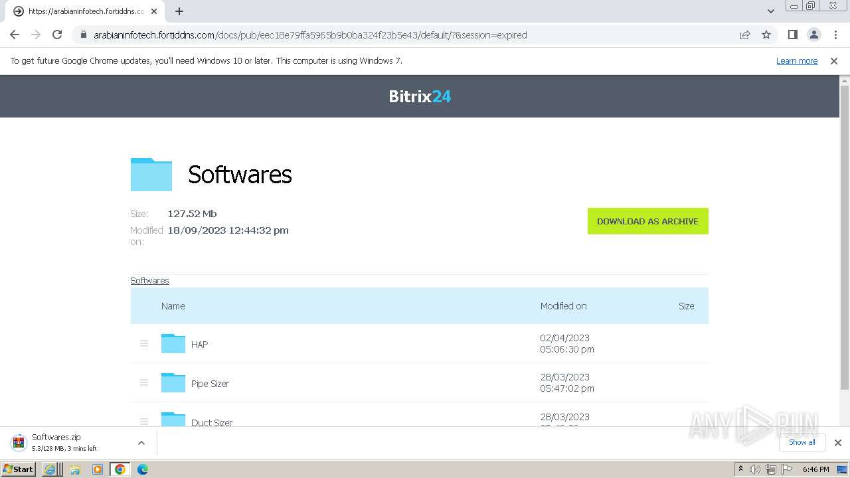Click modified date 18/09/2023 12:44:32 pm
Viewport: 850px width, 478px height.
(x=228, y=230)
